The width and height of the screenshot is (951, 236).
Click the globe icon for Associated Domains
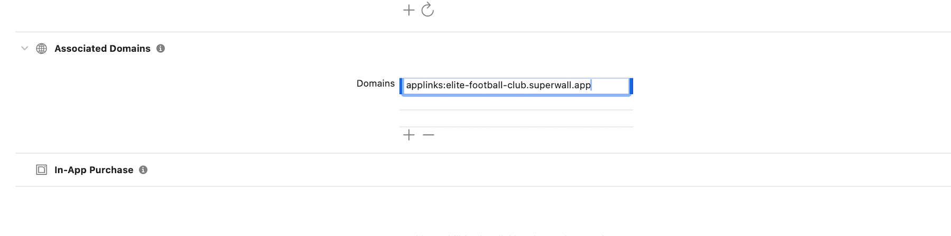(42, 49)
